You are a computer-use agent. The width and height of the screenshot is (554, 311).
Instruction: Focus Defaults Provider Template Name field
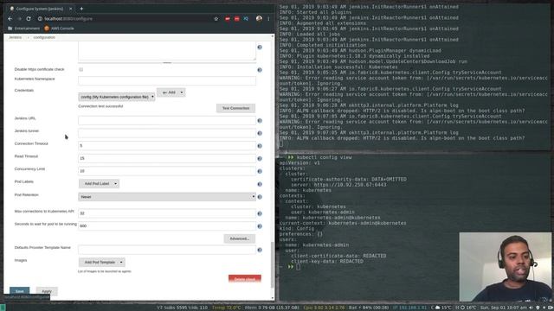[167, 250]
